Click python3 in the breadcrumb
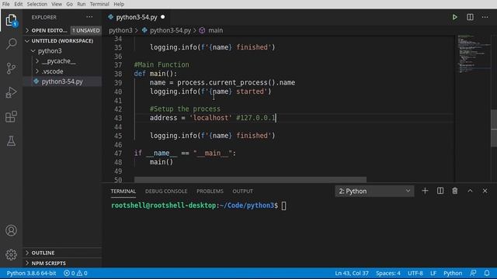This screenshot has height=279, width=497. 120,30
